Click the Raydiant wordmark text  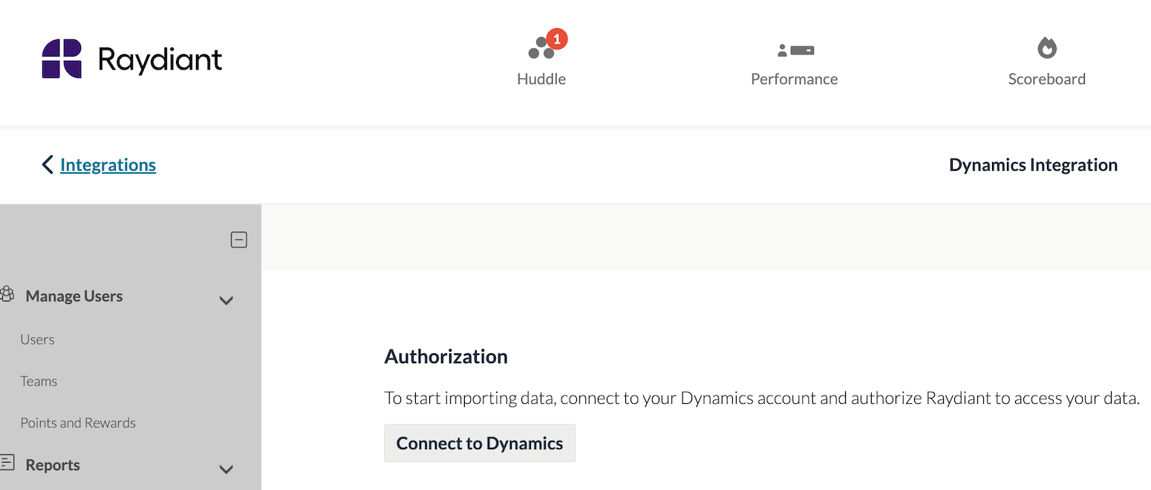tap(160, 59)
